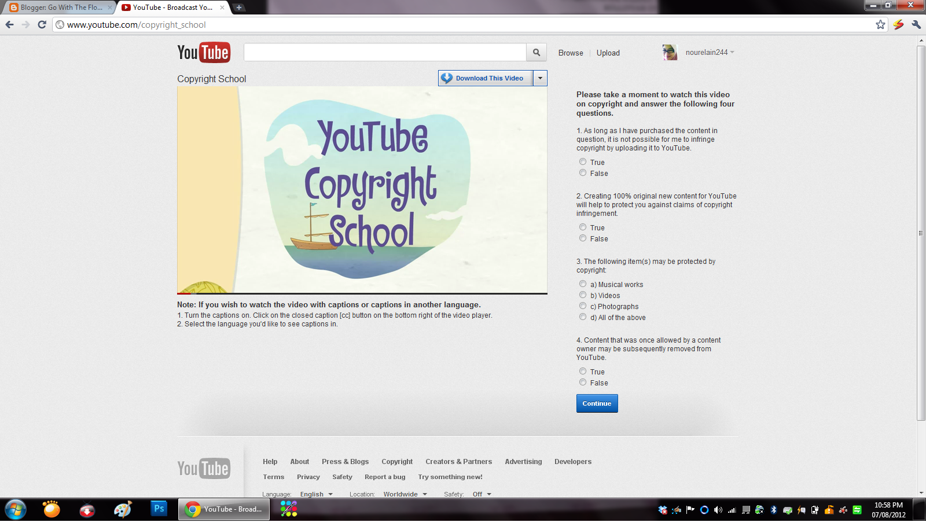Open the Upload menu link
The height and width of the screenshot is (522, 926).
tap(608, 53)
